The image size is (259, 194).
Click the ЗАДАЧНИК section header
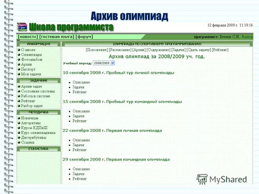(x=39, y=81)
